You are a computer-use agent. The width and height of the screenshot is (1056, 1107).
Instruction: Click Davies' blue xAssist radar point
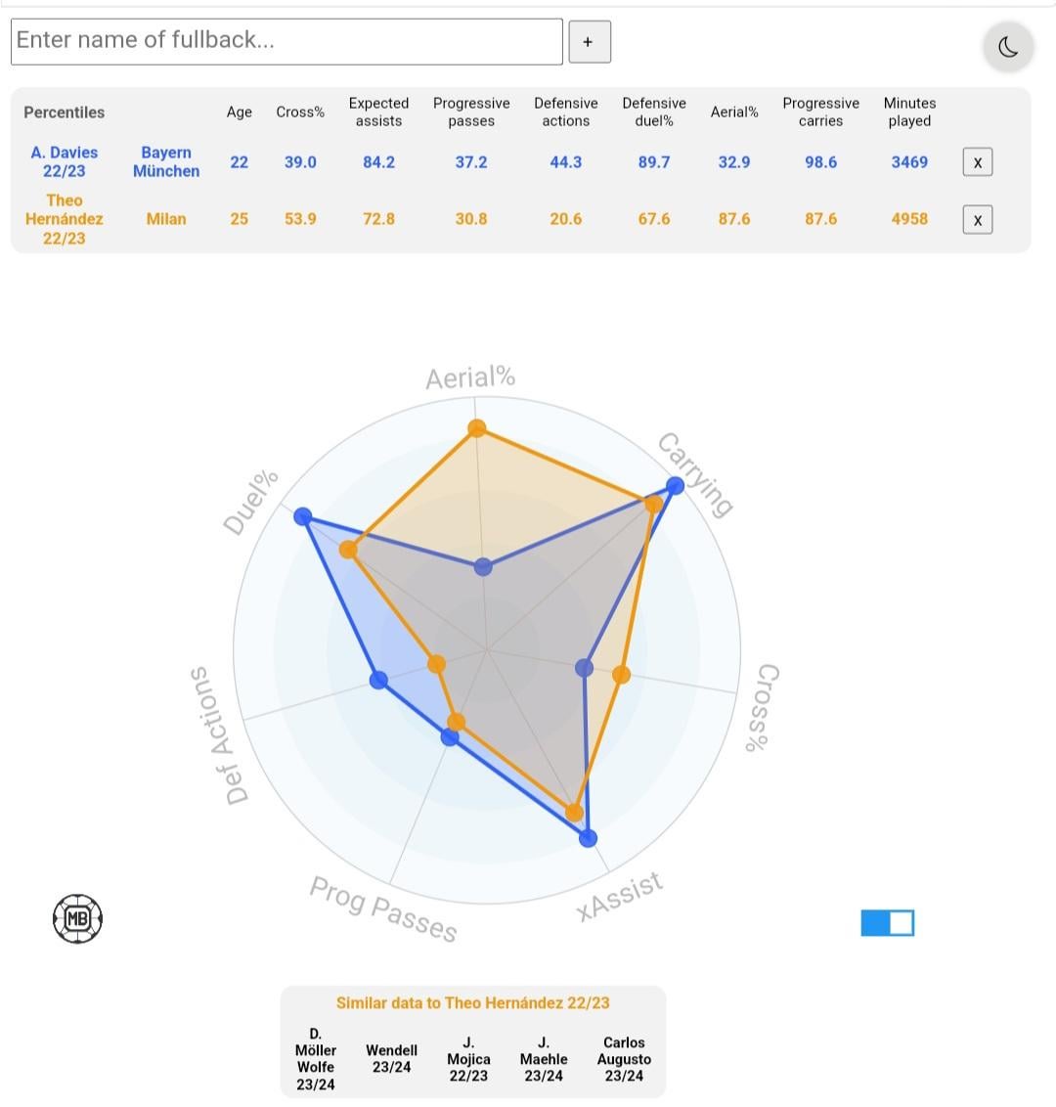(588, 837)
